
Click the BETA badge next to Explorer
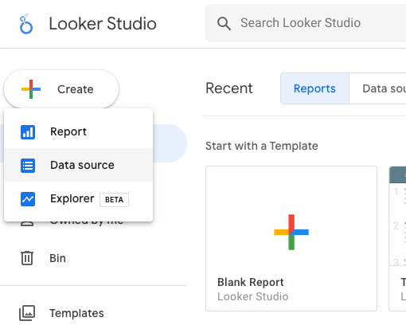[x=114, y=200]
